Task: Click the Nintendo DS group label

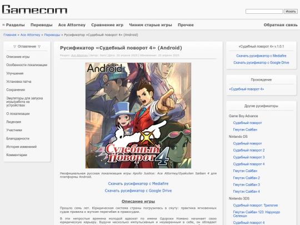Action: point(238,137)
